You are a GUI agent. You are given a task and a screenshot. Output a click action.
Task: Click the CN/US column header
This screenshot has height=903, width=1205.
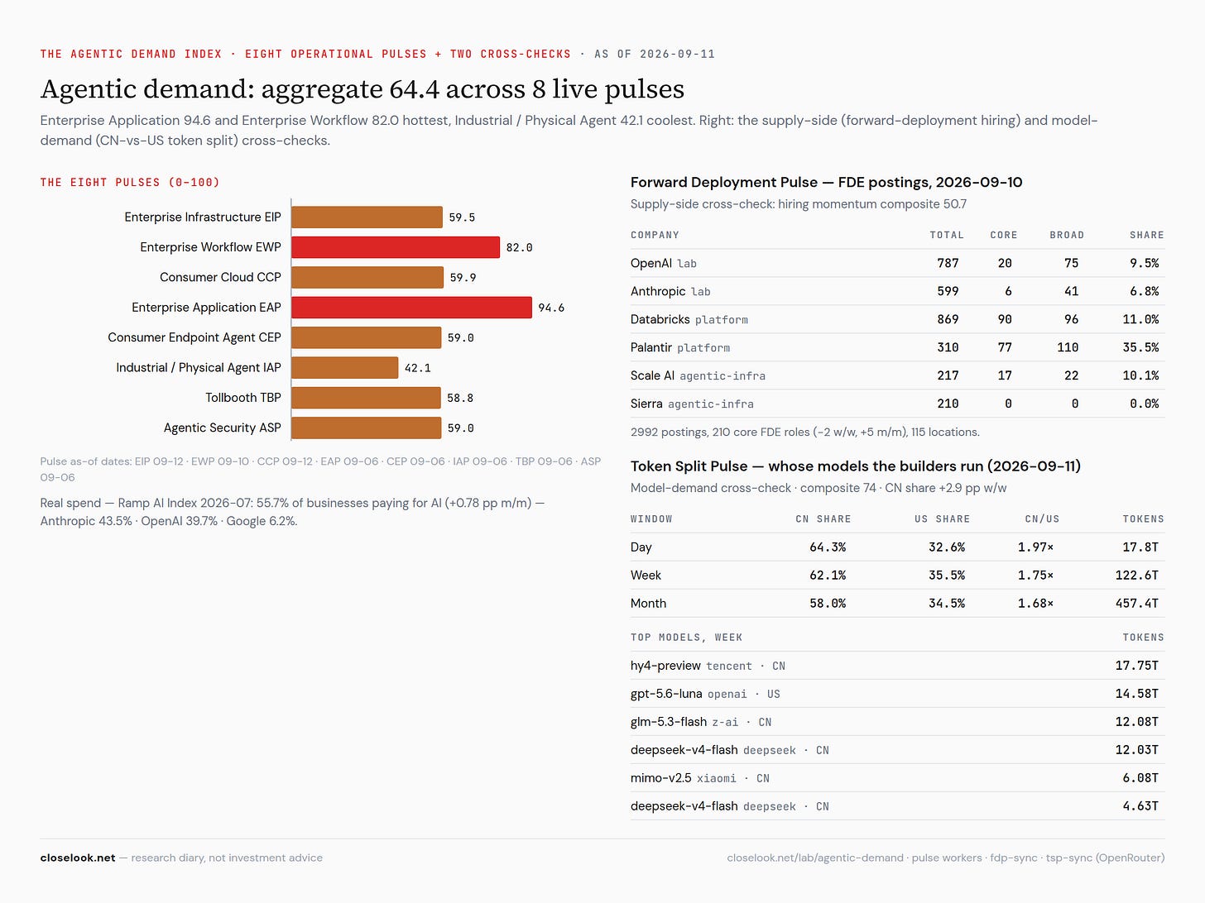point(1042,518)
